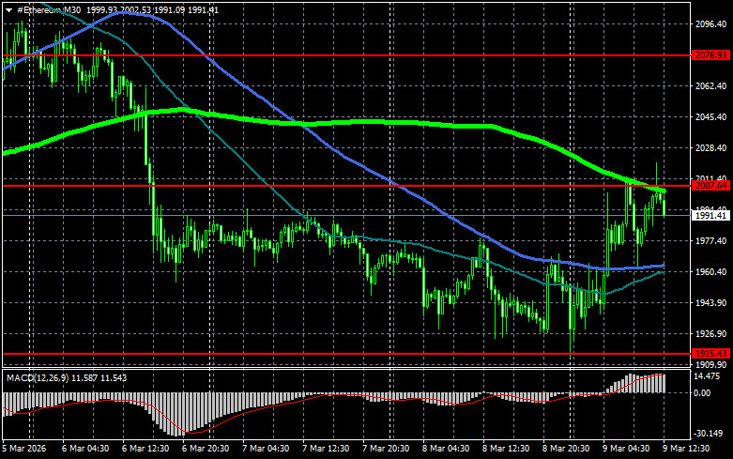Click the 7 Mar 04:30 time label
Image resolution: width=733 pixels, height=459 pixels.
(x=266, y=449)
